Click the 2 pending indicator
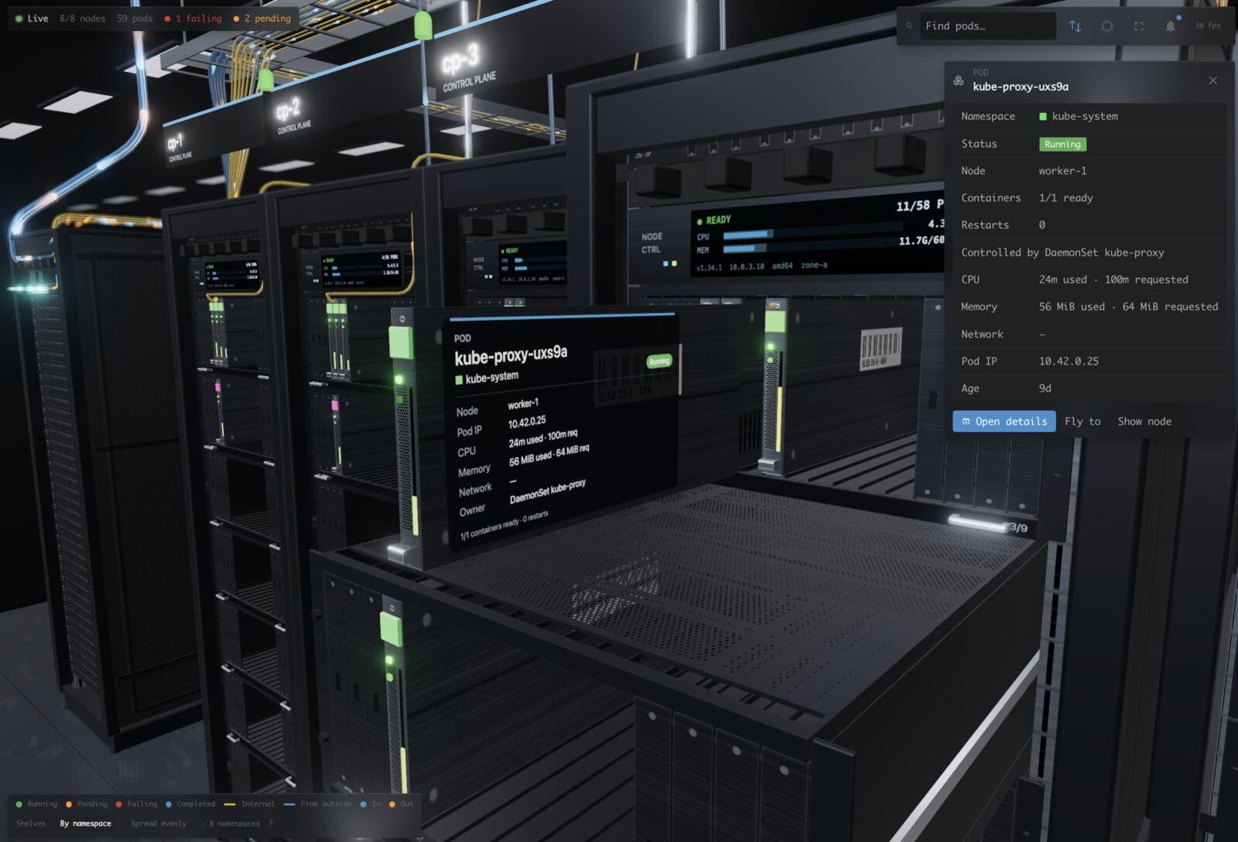 point(262,19)
